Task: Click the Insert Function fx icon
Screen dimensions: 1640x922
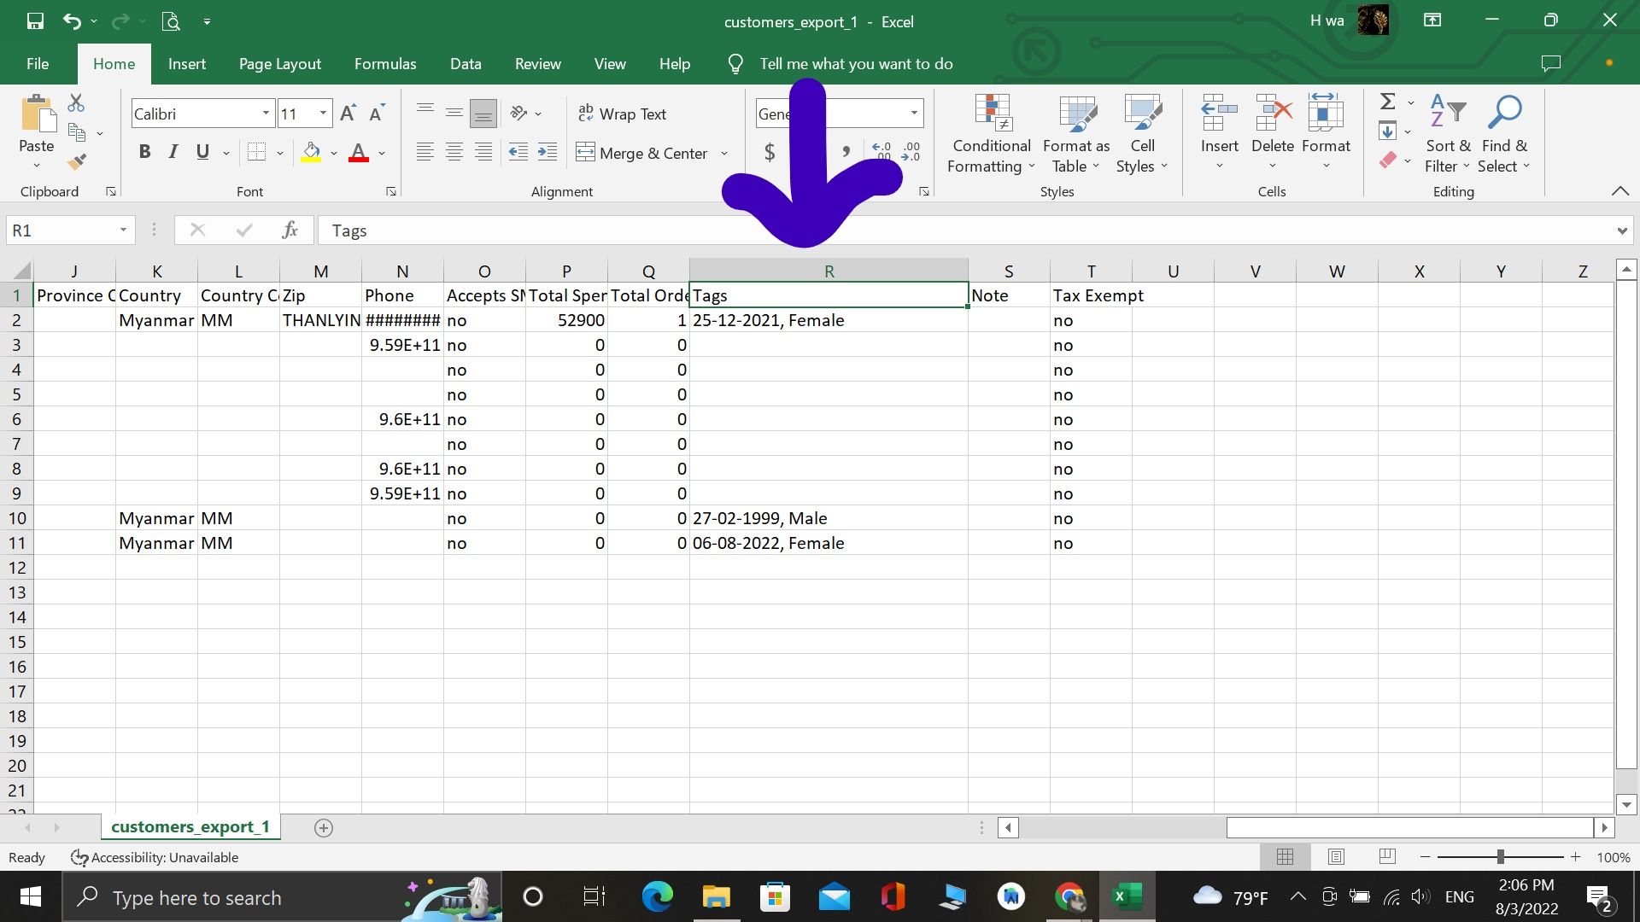Action: pos(290,230)
